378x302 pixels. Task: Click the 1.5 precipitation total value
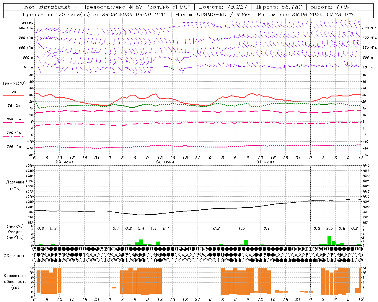pos(241,228)
